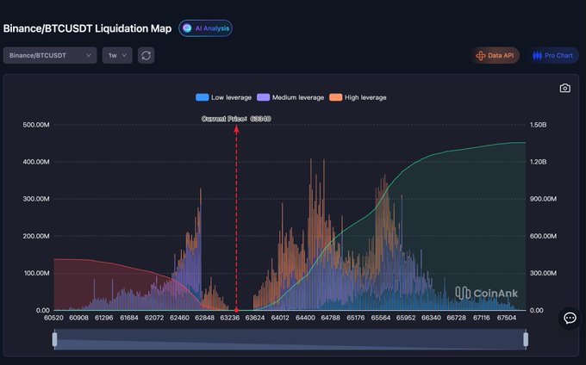This screenshot has width=586, height=365.
Task: Click the x-axis label 63236
Action: (230, 318)
